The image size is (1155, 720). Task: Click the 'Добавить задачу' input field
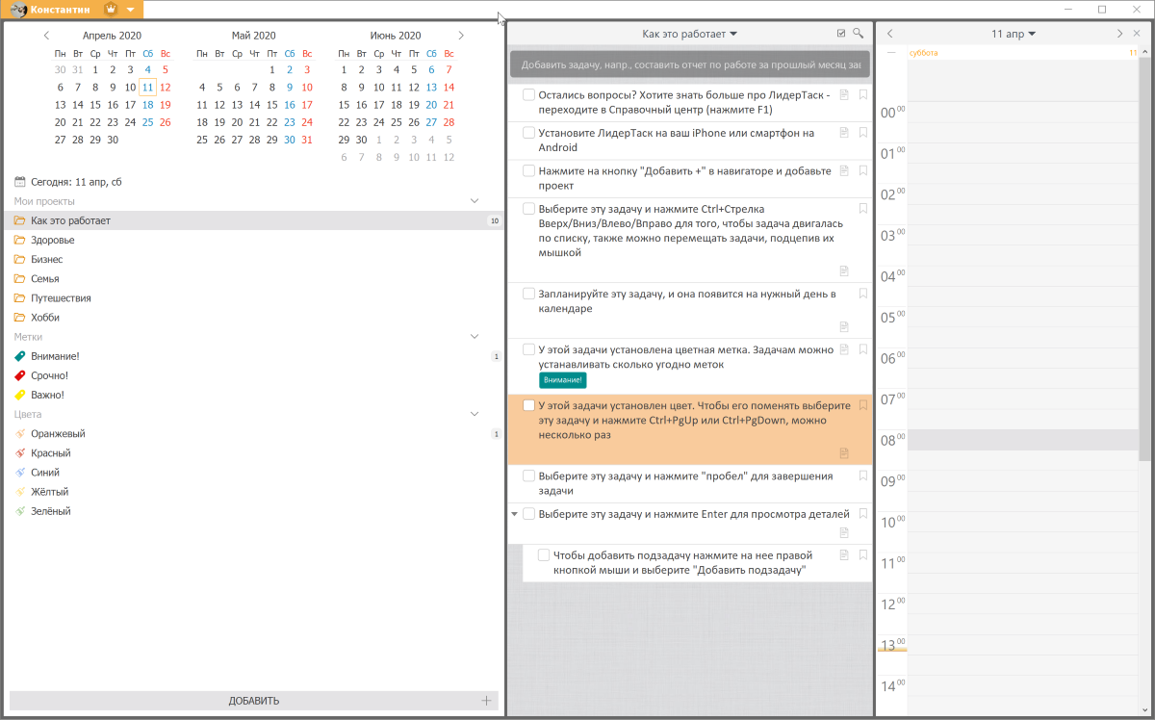coord(689,64)
